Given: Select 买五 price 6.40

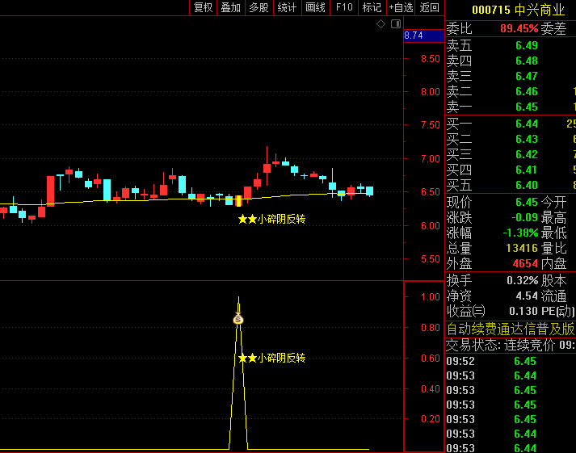Looking at the screenshot, I should [527, 186].
